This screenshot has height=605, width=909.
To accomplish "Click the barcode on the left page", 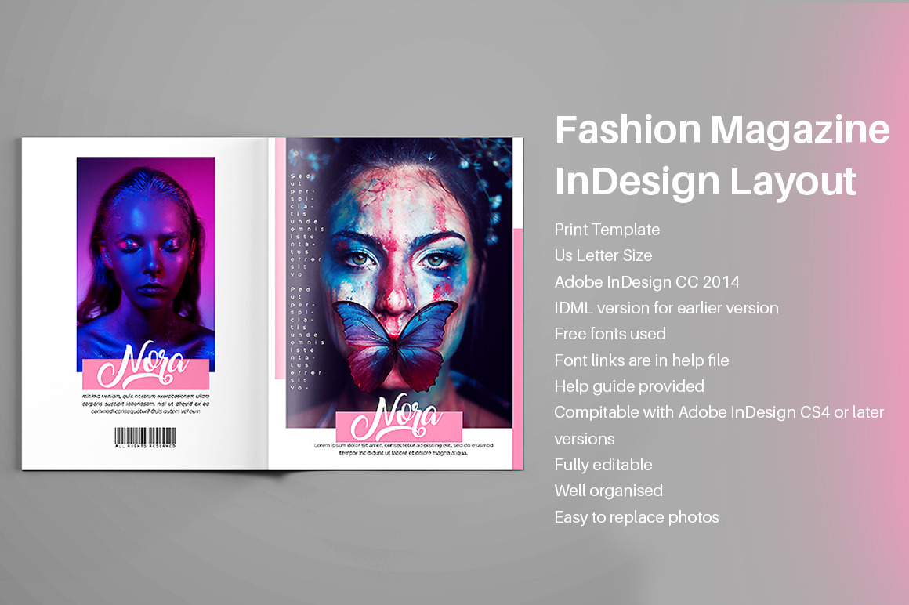I will pyautogui.click(x=145, y=436).
